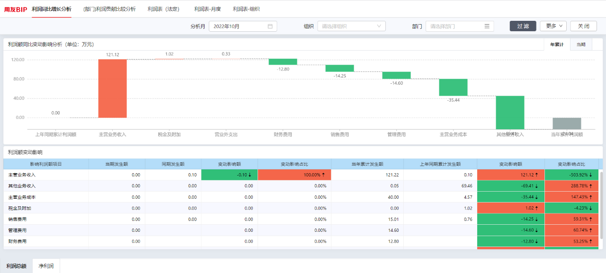
Task: Click the gray 当年累计利润额 chart bar
Action: tap(567, 123)
